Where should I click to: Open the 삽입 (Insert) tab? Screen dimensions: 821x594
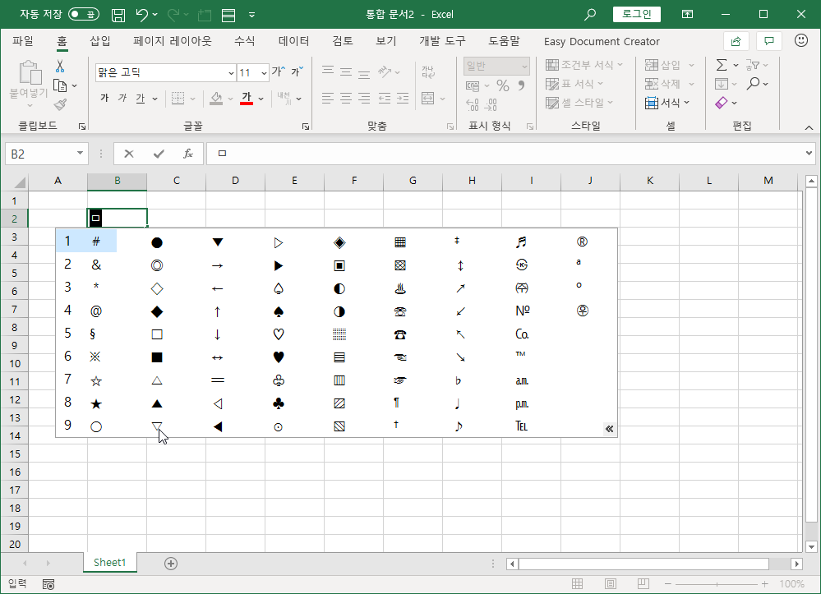point(100,41)
